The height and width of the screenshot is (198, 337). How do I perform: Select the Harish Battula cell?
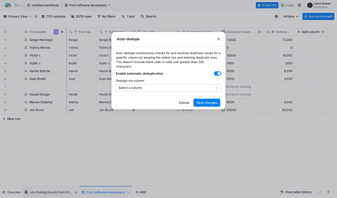[x=45, y=71]
